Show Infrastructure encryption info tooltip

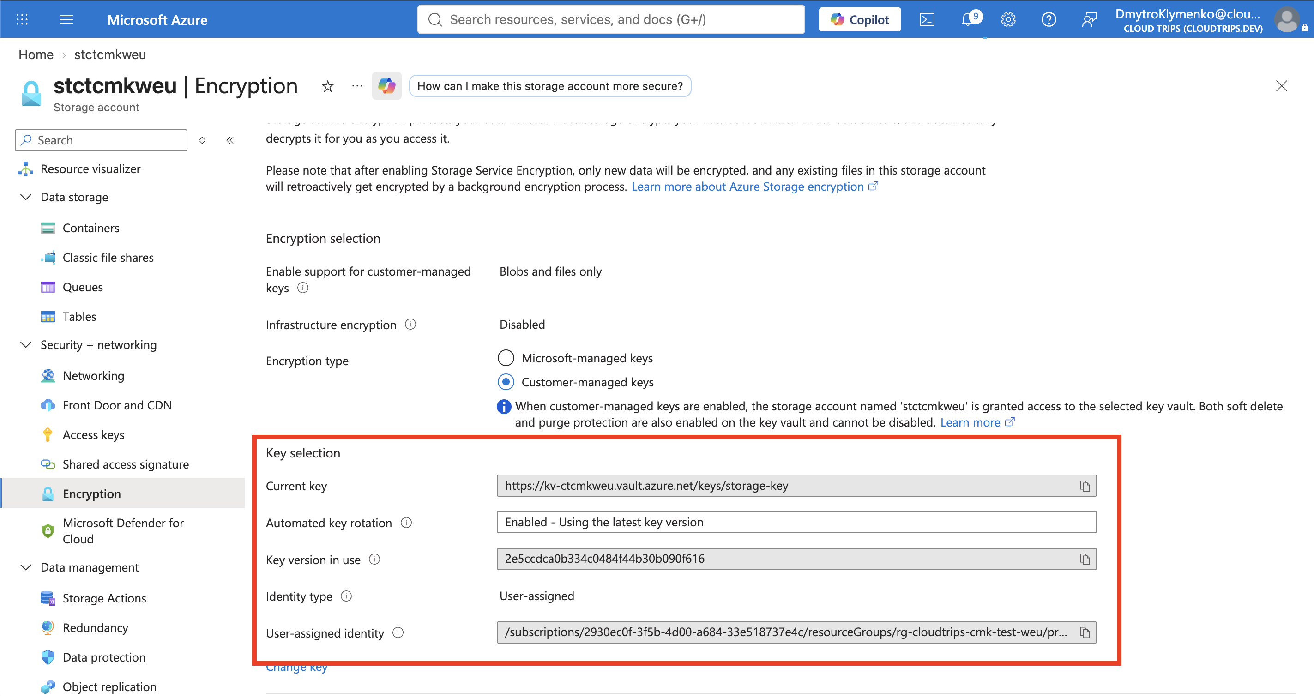click(x=410, y=324)
